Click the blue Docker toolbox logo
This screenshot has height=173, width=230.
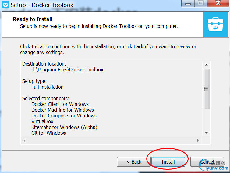click(215, 24)
